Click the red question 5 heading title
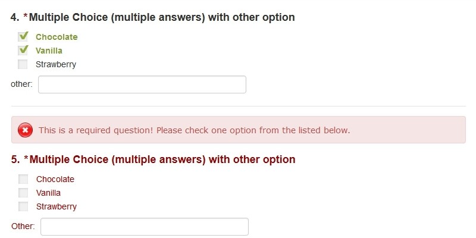 click(x=154, y=159)
